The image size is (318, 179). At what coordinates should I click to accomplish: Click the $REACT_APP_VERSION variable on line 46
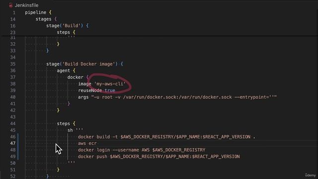(x=227, y=137)
